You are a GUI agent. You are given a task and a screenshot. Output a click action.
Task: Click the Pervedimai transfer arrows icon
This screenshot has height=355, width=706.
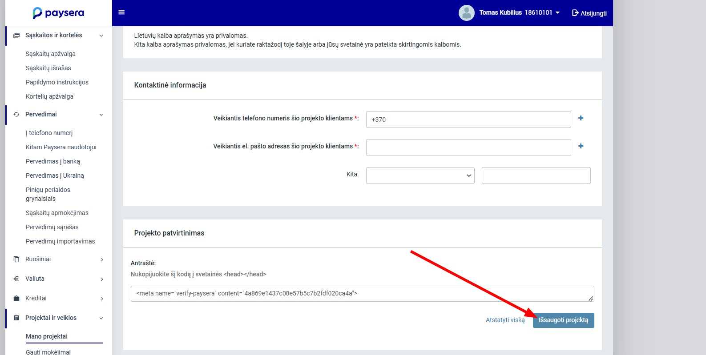tap(16, 115)
